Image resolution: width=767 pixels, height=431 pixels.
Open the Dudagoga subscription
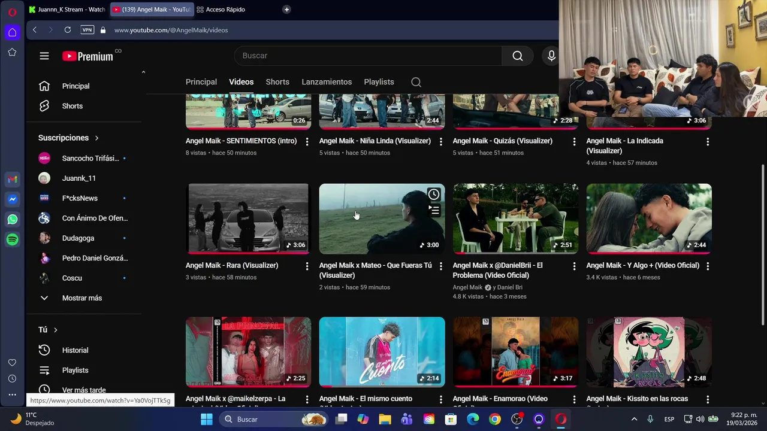pyautogui.click(x=78, y=238)
